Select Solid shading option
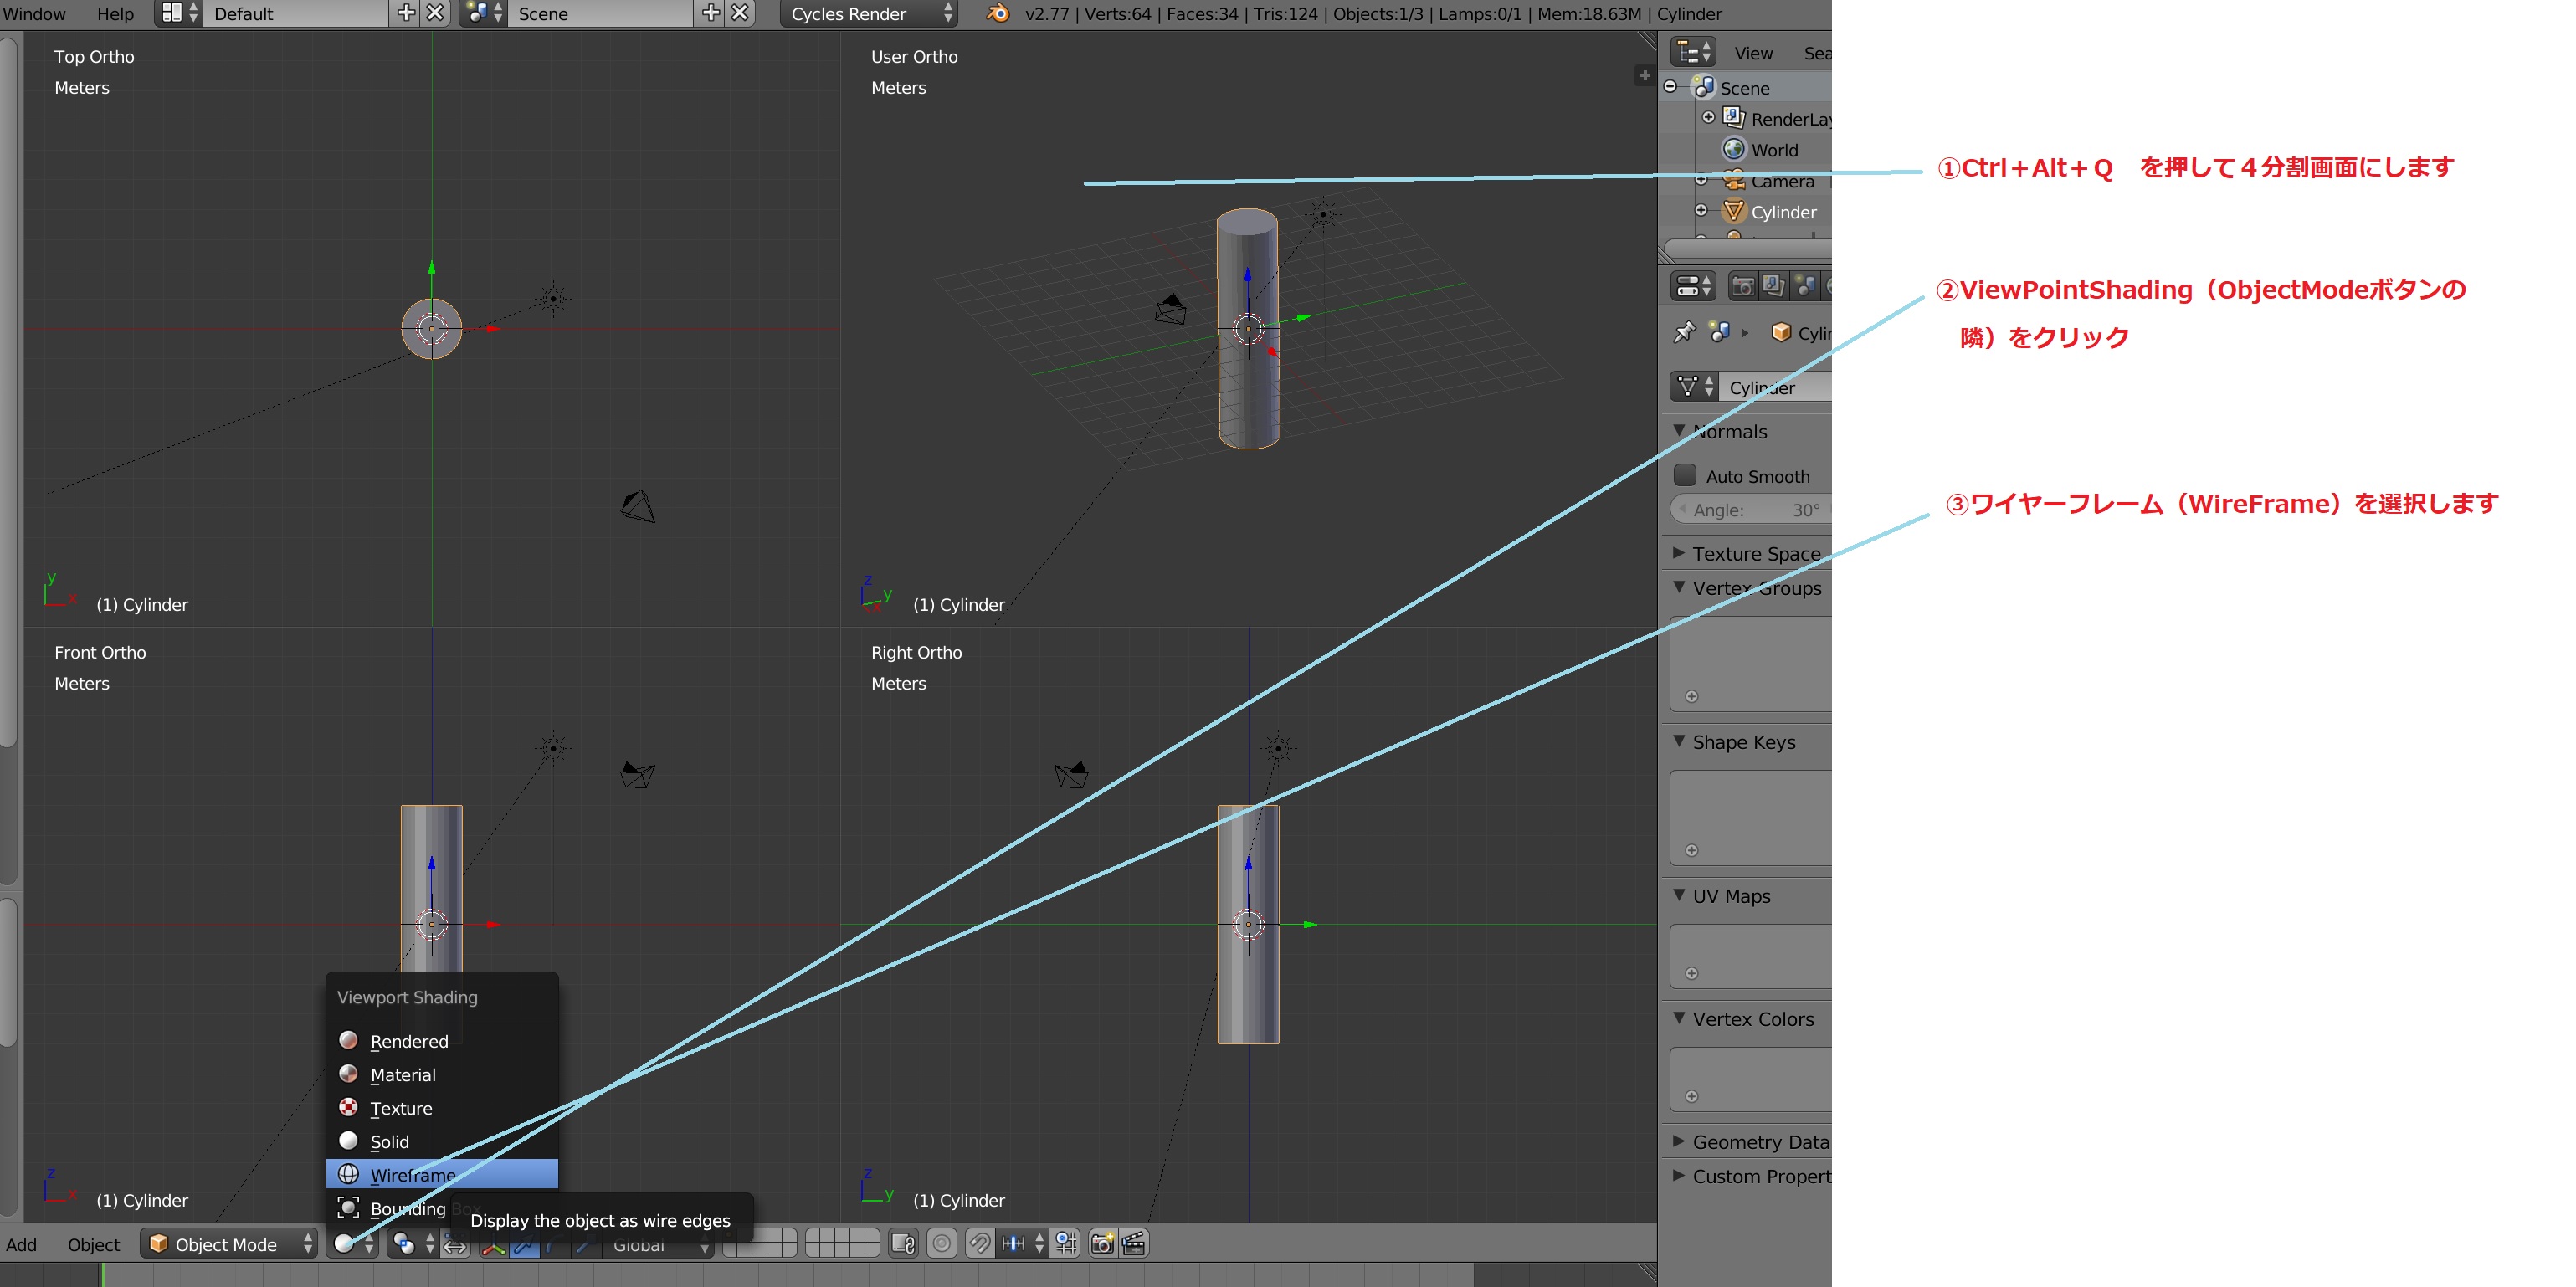 click(442, 1141)
